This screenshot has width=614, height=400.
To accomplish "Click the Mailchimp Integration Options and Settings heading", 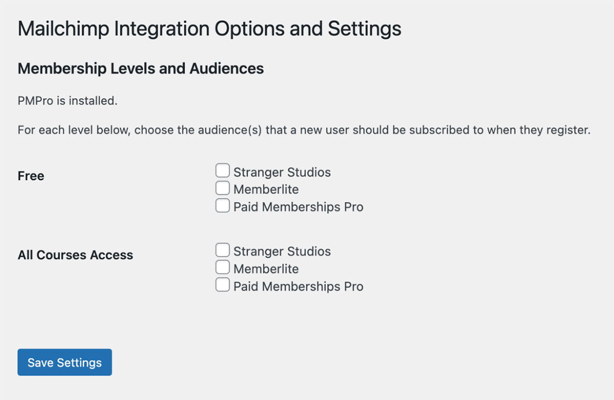I will pos(209,28).
